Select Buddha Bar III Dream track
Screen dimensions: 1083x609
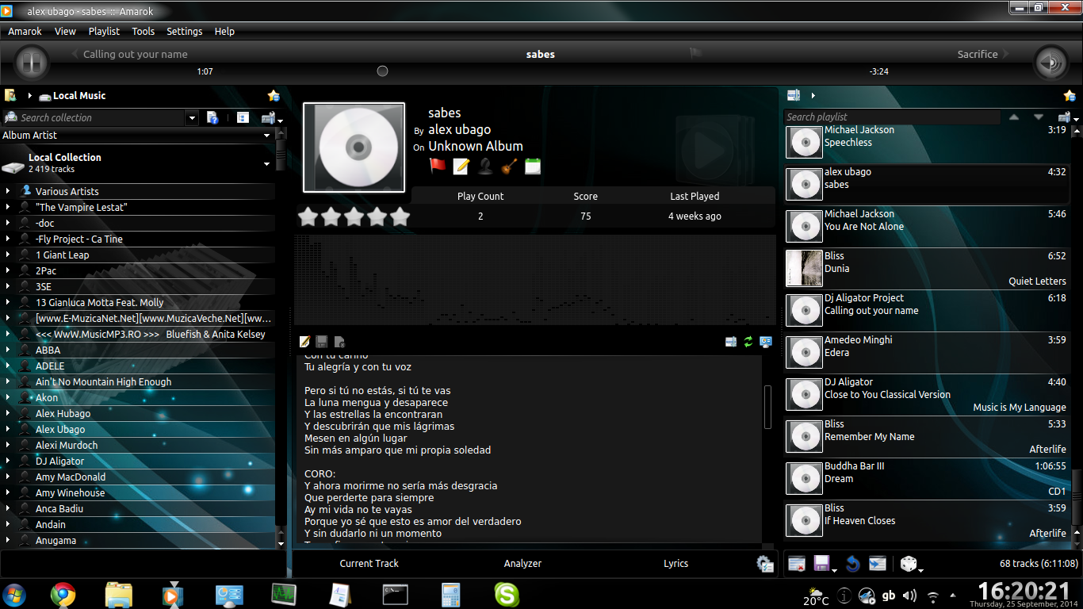pyautogui.click(x=926, y=478)
